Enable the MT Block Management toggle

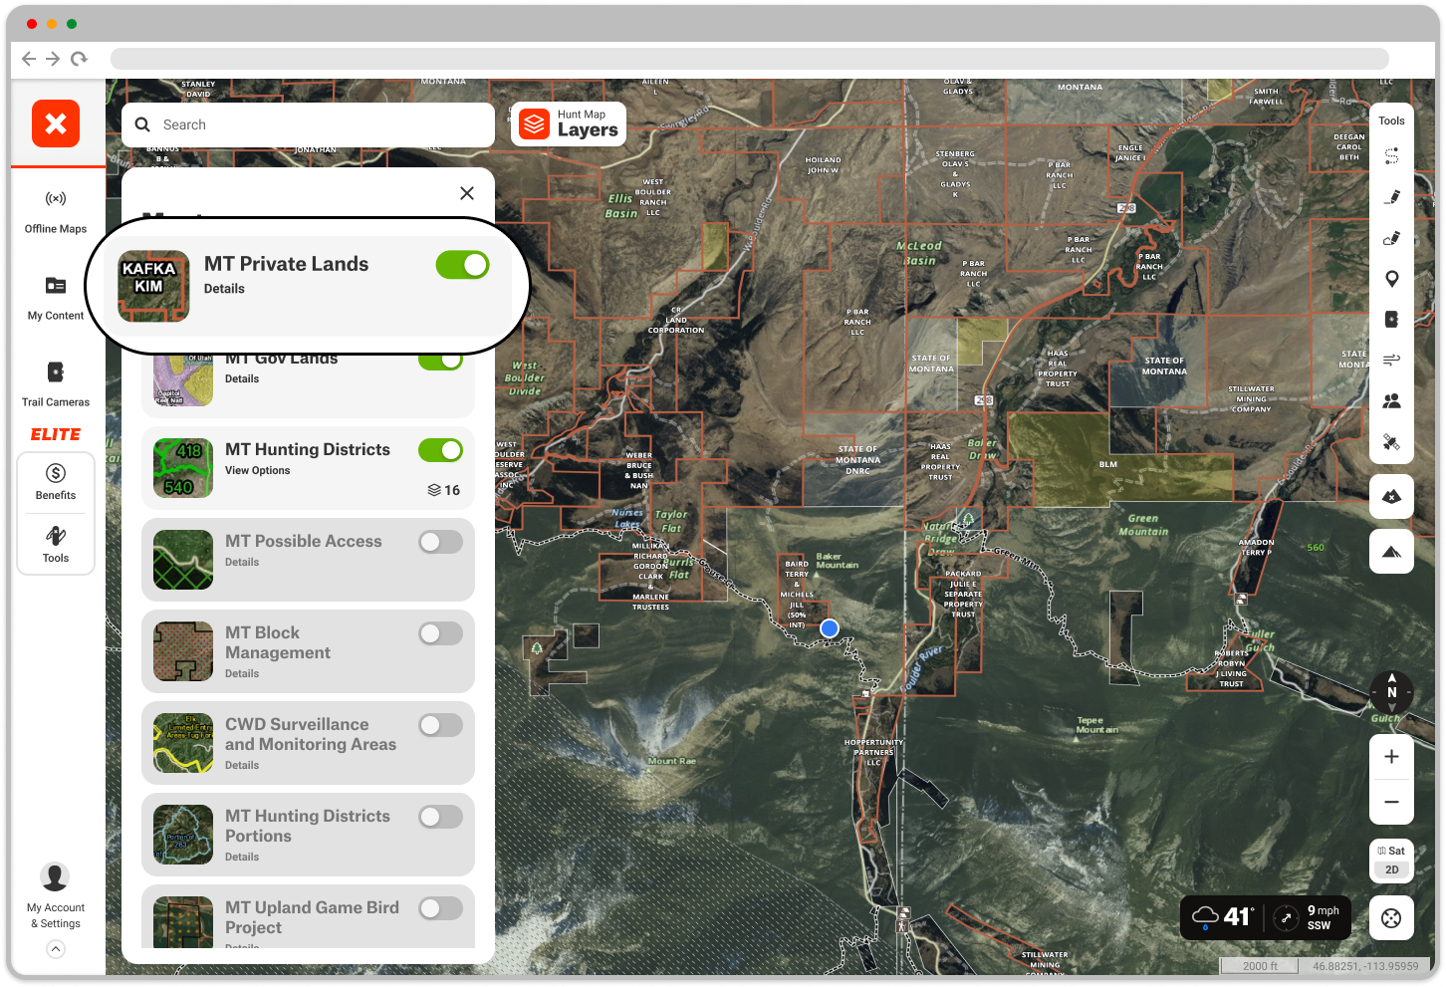(x=440, y=633)
